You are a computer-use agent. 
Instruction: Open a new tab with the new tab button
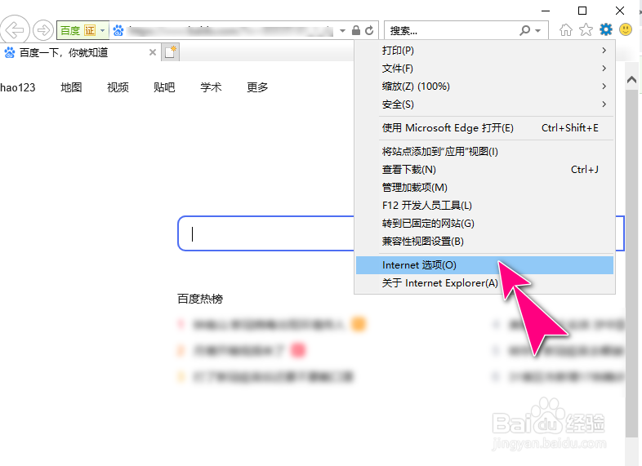pyautogui.click(x=170, y=52)
